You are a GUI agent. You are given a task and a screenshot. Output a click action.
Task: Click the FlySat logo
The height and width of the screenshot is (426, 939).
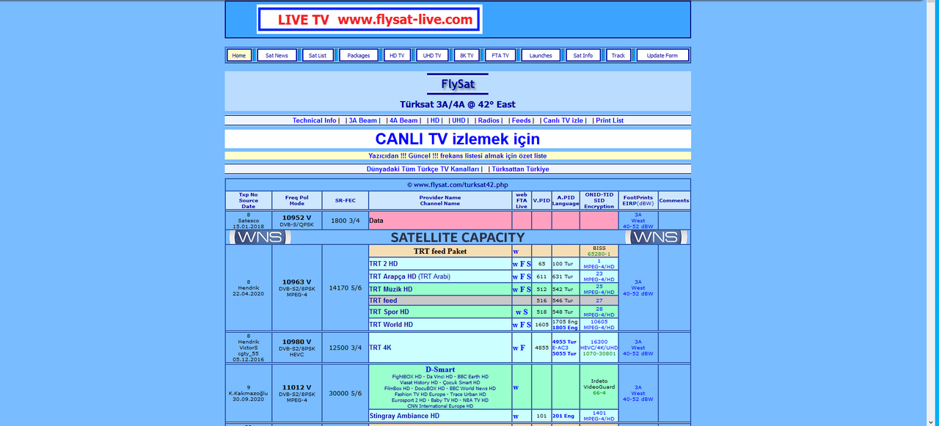(x=458, y=84)
